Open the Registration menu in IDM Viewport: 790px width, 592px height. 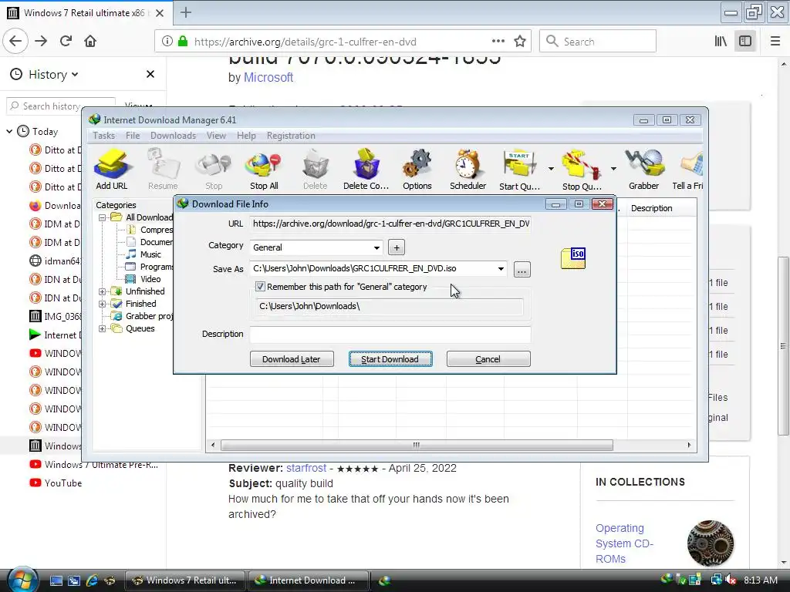click(x=291, y=136)
